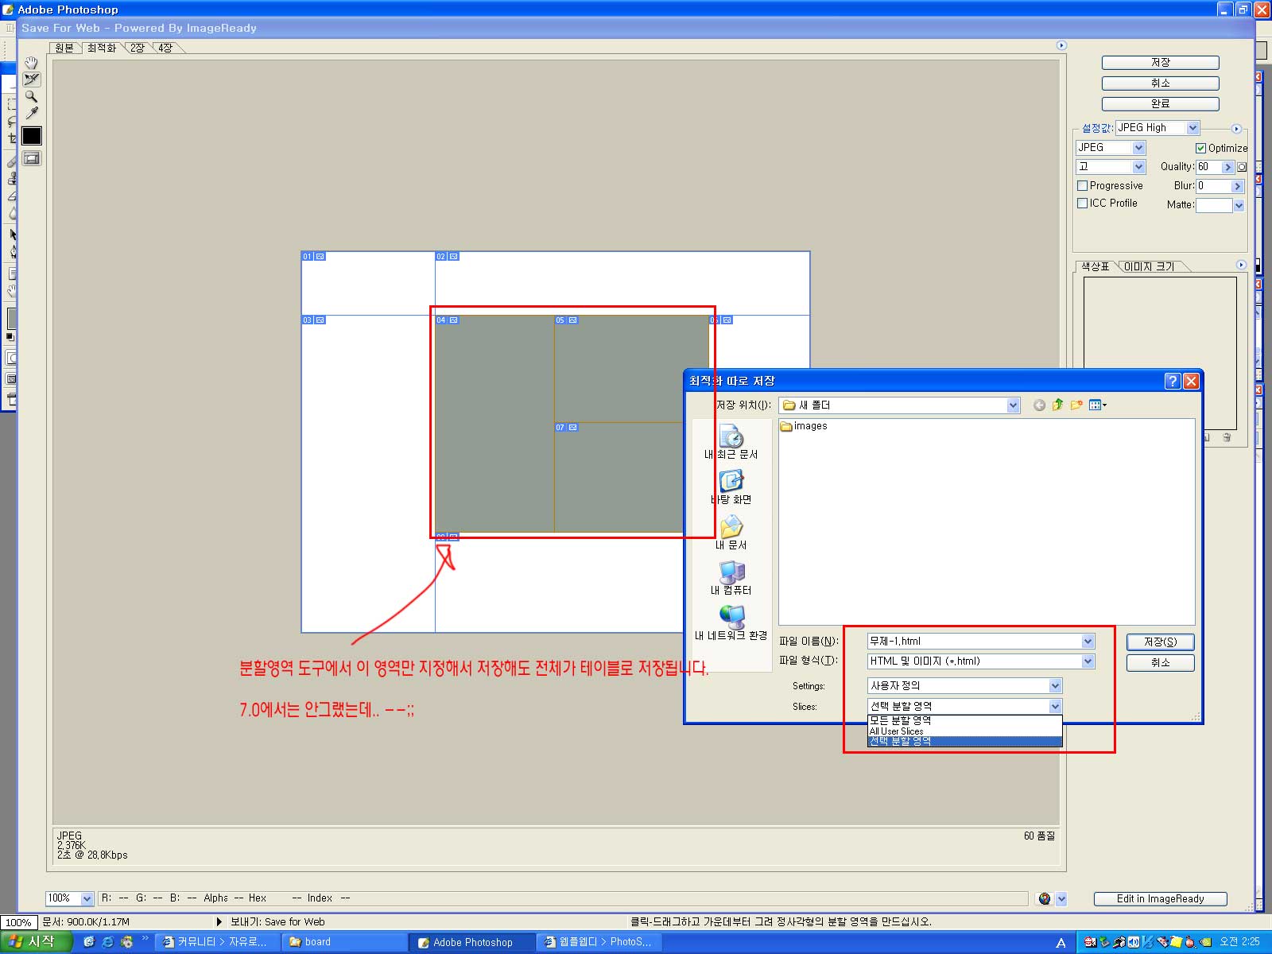Open the JPEG High preset dropdown
The width and height of the screenshot is (1272, 954).
1192,128
